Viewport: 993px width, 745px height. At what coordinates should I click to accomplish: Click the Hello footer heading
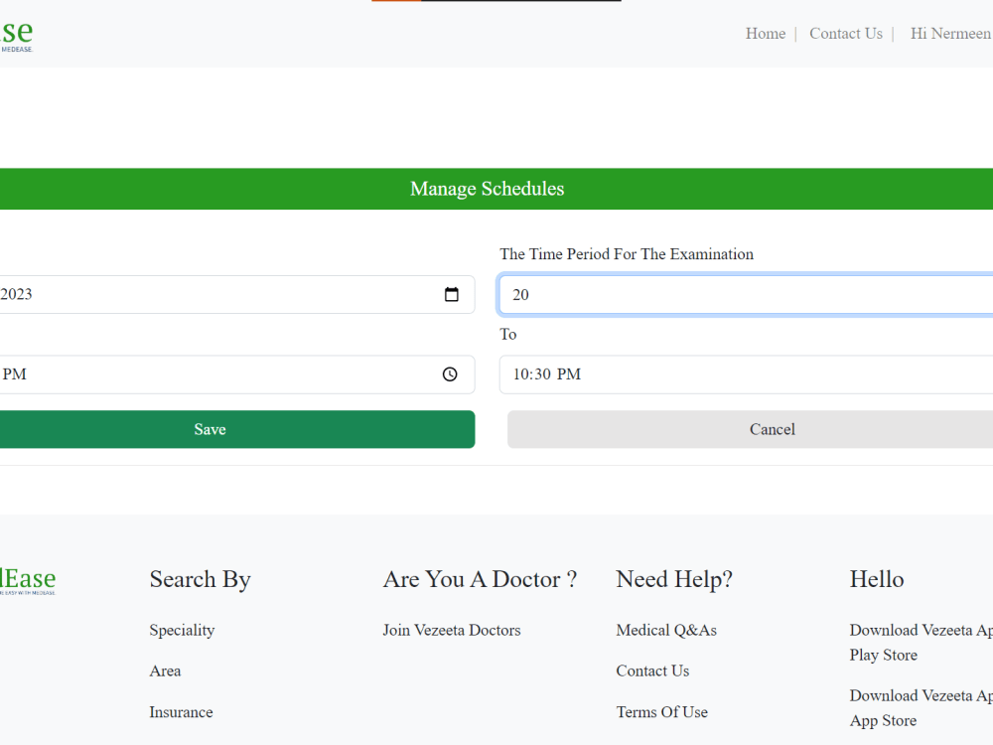tap(877, 580)
